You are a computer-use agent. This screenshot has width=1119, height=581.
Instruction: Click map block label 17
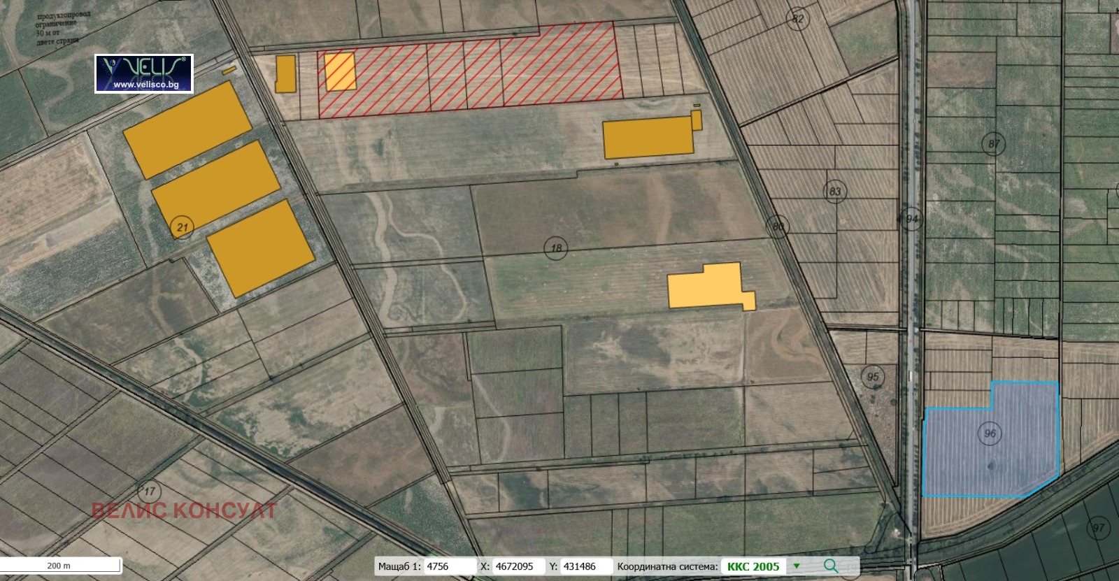[x=149, y=492]
